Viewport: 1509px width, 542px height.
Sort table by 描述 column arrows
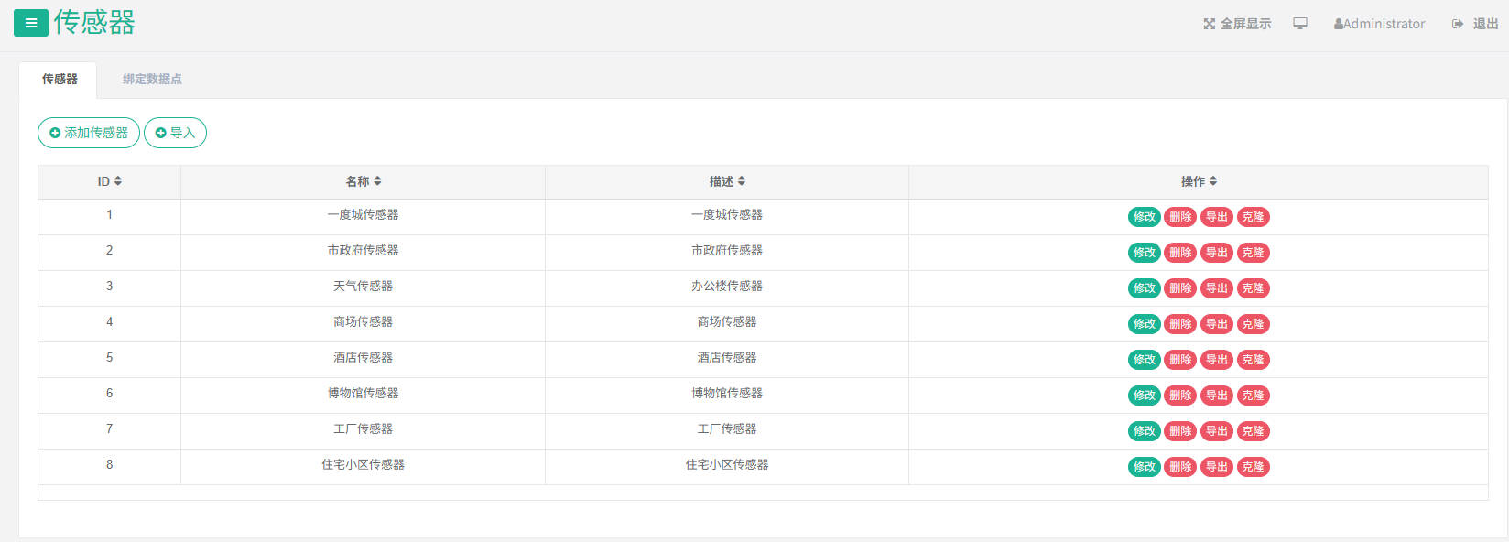742,181
